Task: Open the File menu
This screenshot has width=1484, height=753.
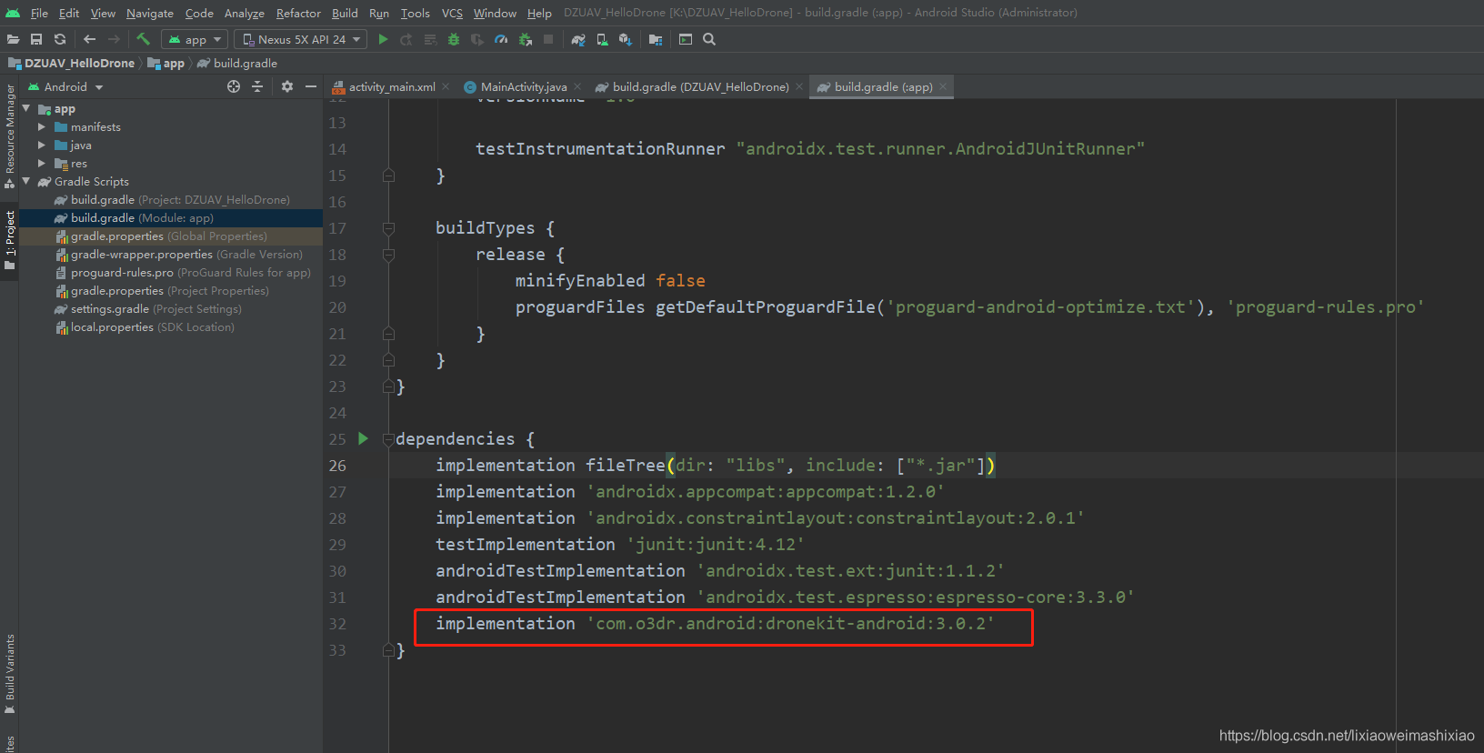Action: pyautogui.click(x=39, y=13)
